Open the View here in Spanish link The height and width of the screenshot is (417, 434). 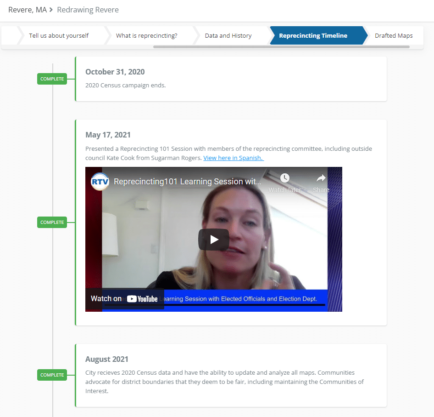tap(234, 158)
